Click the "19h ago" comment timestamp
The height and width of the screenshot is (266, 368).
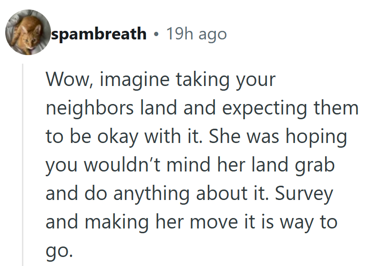click(x=196, y=34)
